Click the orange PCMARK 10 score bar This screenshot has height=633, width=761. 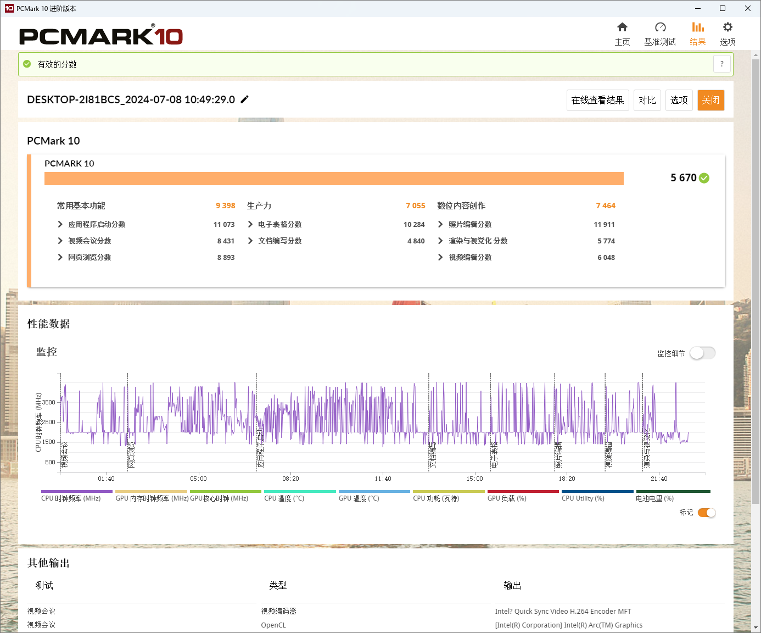(x=334, y=179)
